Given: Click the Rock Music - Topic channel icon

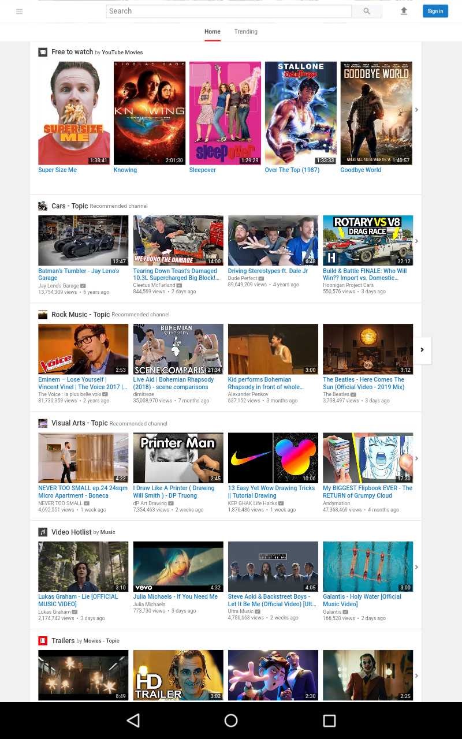Looking at the screenshot, I should tap(42, 314).
